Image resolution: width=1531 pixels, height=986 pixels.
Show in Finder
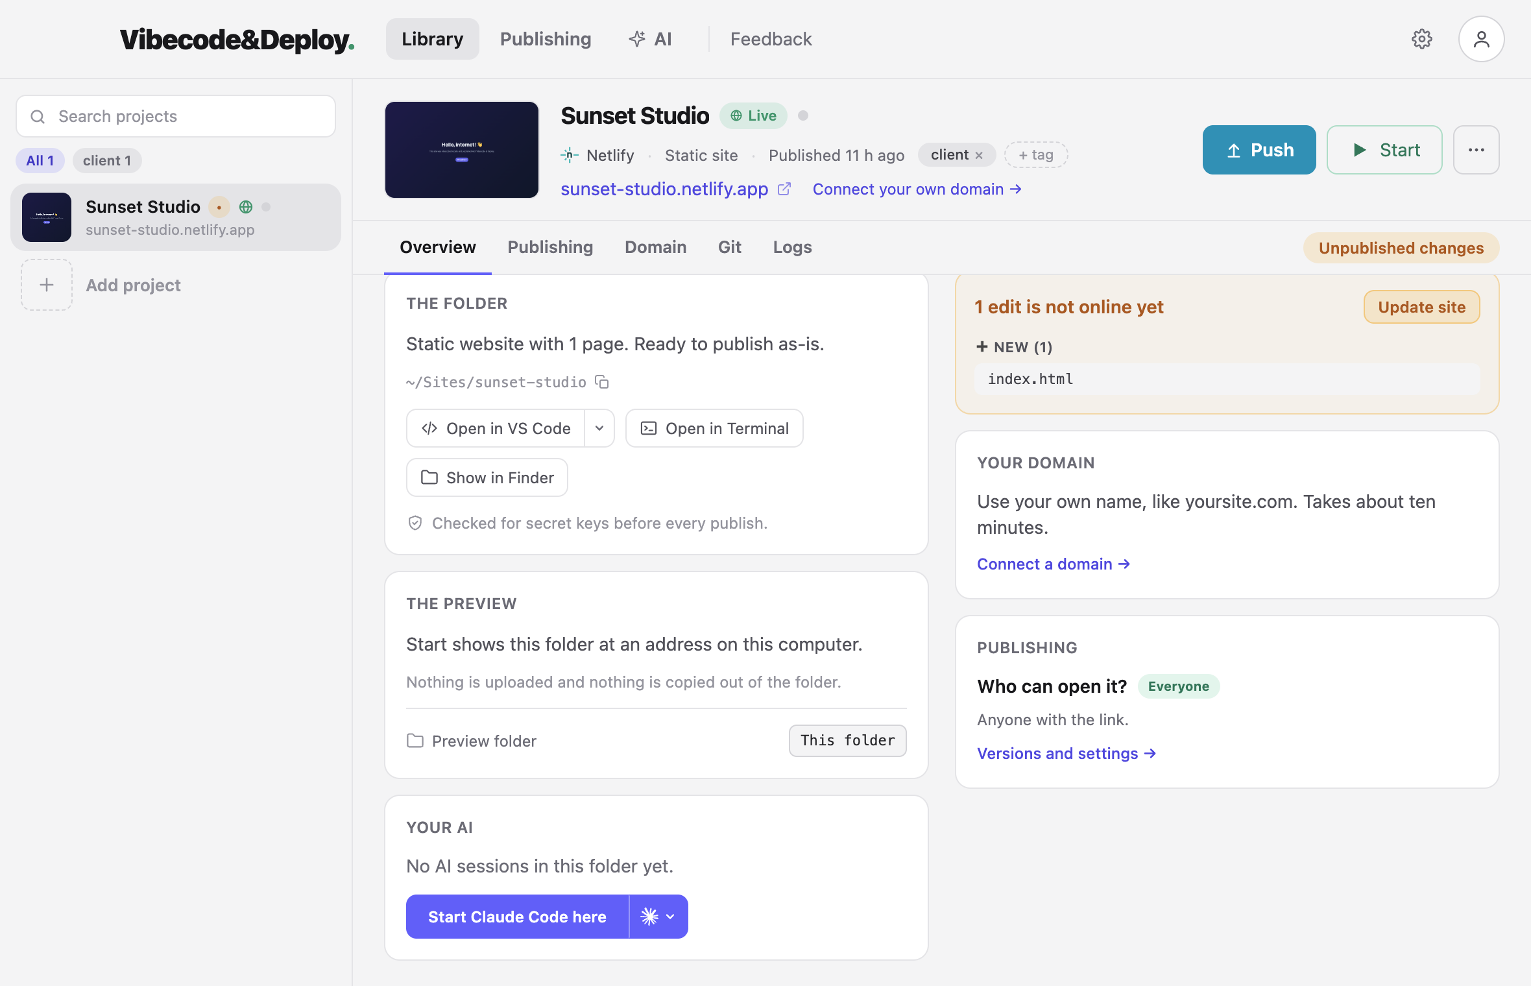tap(487, 477)
